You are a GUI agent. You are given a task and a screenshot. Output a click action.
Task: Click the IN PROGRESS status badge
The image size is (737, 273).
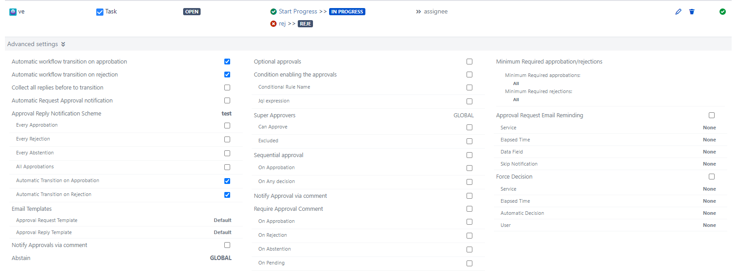coord(347,12)
